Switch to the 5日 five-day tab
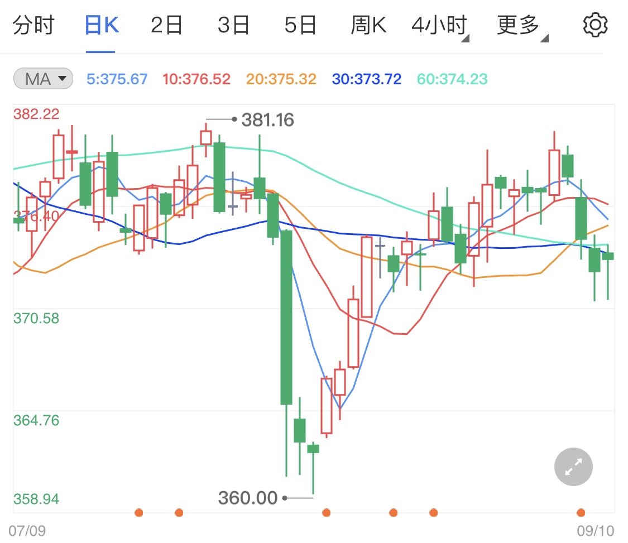This screenshot has width=628, height=543. tap(300, 25)
